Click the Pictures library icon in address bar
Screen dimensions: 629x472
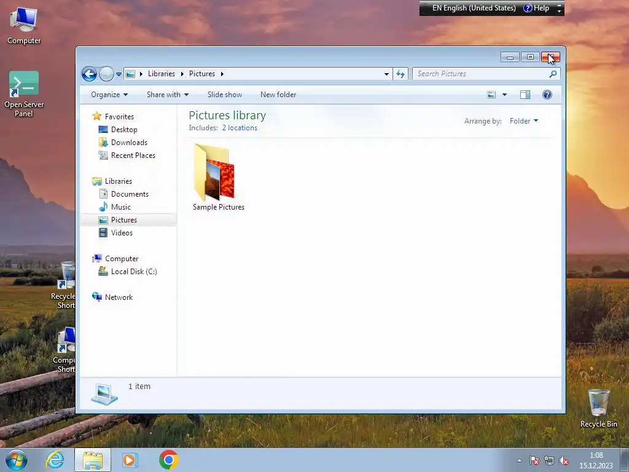click(x=130, y=74)
